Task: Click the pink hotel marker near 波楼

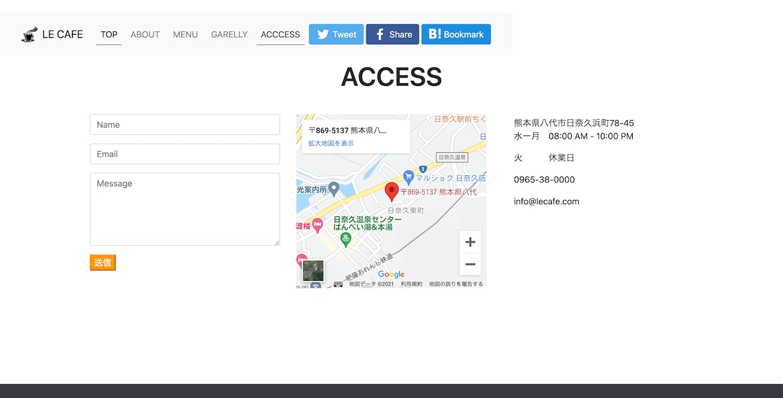Action: pyautogui.click(x=317, y=225)
